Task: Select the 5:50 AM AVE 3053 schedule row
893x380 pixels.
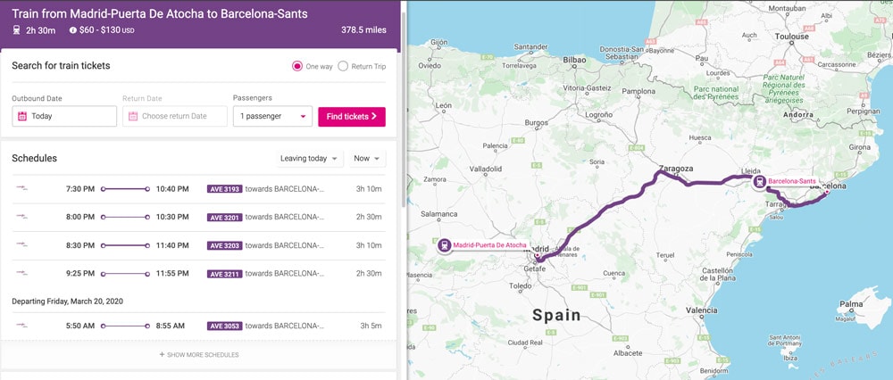Action: [198, 326]
